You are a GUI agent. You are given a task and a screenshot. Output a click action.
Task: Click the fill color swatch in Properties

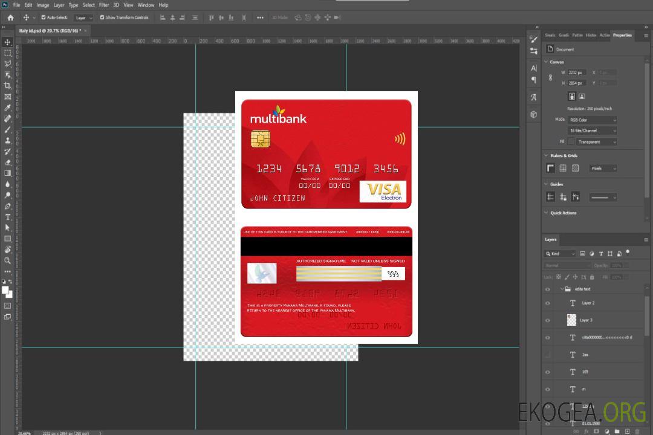click(571, 142)
